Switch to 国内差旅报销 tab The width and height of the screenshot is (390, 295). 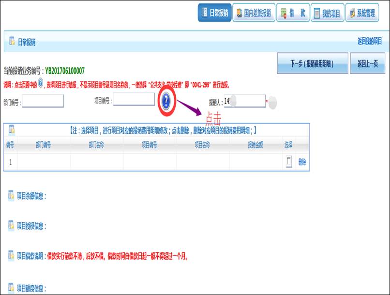click(x=254, y=13)
